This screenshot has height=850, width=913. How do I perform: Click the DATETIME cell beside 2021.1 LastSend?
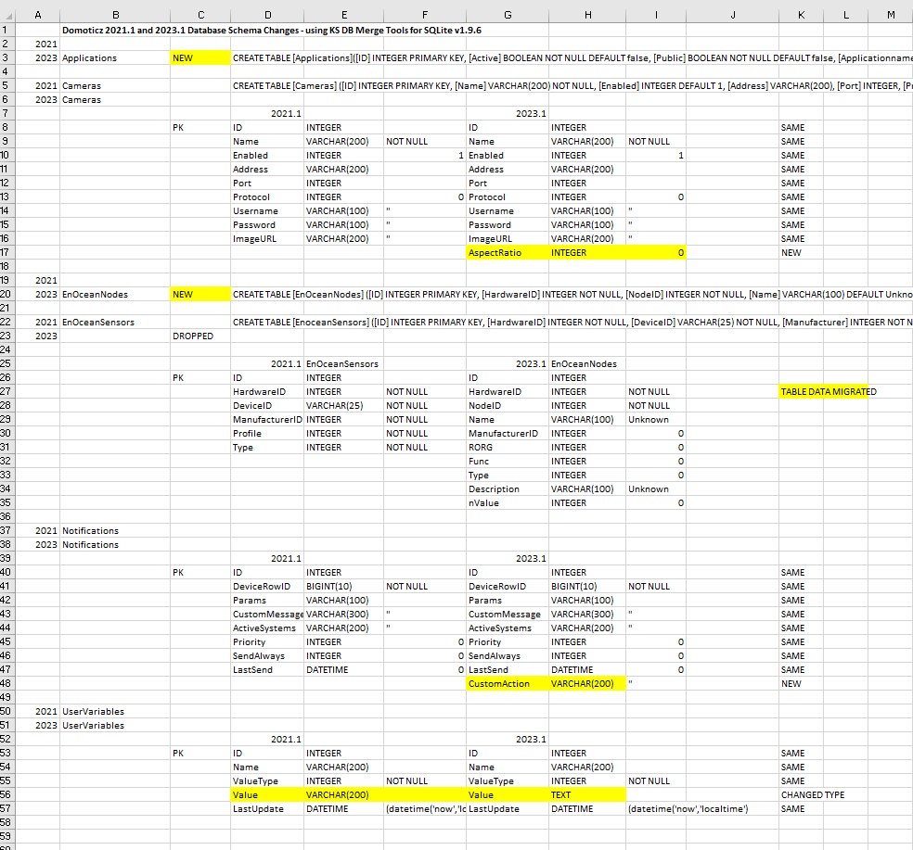(x=343, y=669)
